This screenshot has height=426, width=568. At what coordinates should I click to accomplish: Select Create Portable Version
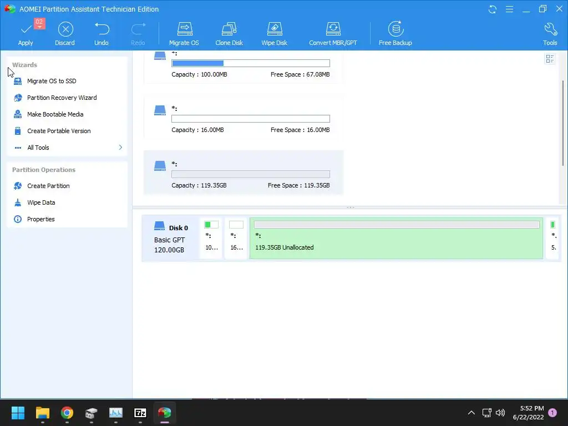(59, 131)
